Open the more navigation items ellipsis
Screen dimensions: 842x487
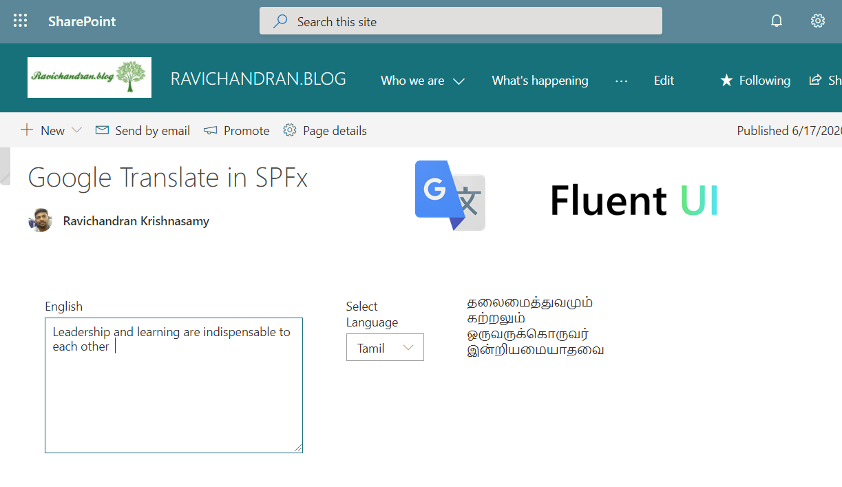coord(621,81)
